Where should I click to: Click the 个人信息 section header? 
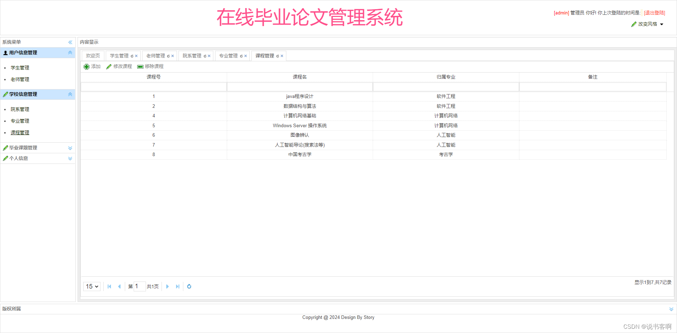(x=38, y=159)
